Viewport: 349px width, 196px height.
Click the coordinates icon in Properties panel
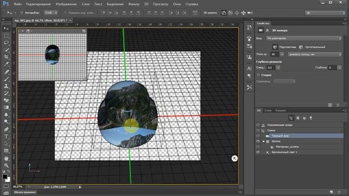tap(267, 30)
